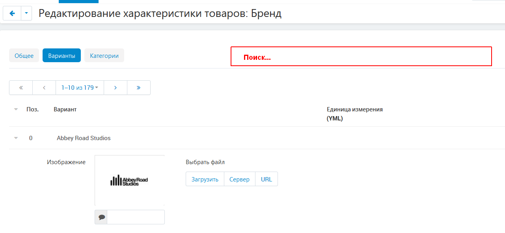Go to previous page of variants
This screenshot has width=505, height=233.
pyautogui.click(x=44, y=88)
